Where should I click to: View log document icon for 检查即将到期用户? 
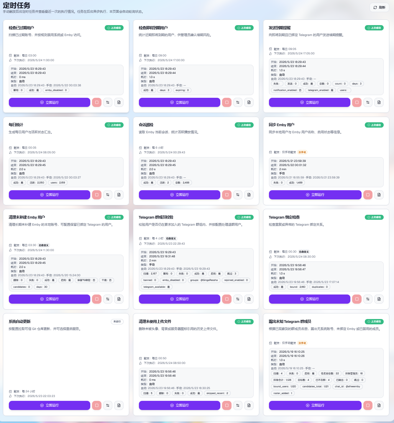(249, 102)
